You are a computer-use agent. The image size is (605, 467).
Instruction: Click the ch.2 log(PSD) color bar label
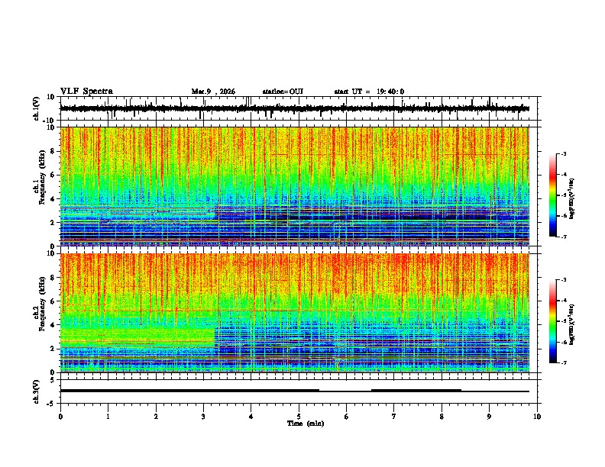pyautogui.click(x=572, y=324)
